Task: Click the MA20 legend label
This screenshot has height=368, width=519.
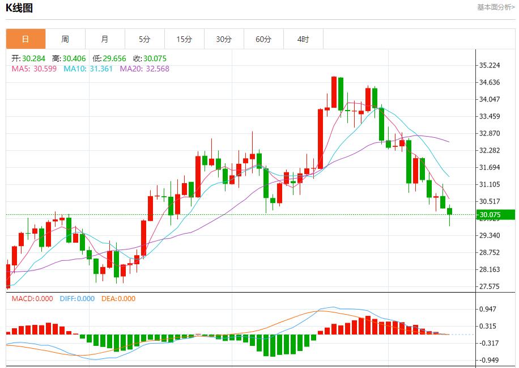Action: click(144, 69)
